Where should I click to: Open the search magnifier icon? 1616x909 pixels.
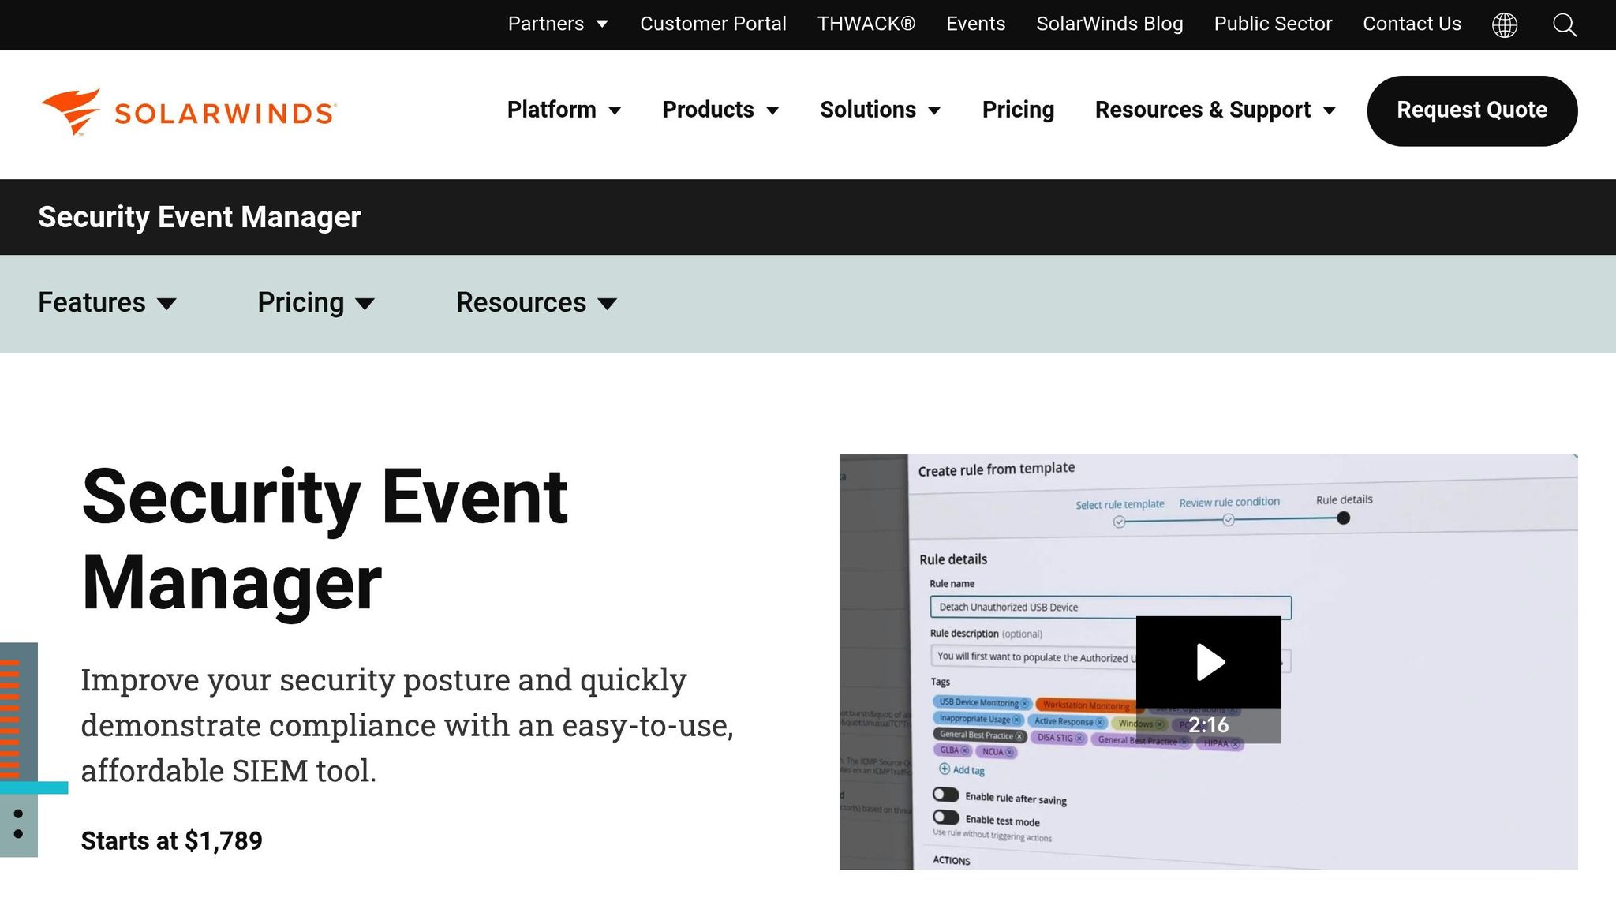coord(1565,24)
